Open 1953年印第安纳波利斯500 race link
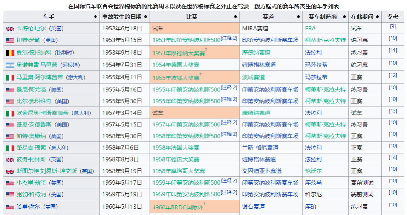 186,40
